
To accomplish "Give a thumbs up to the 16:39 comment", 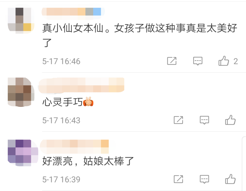I will pyautogui.click(x=230, y=179).
